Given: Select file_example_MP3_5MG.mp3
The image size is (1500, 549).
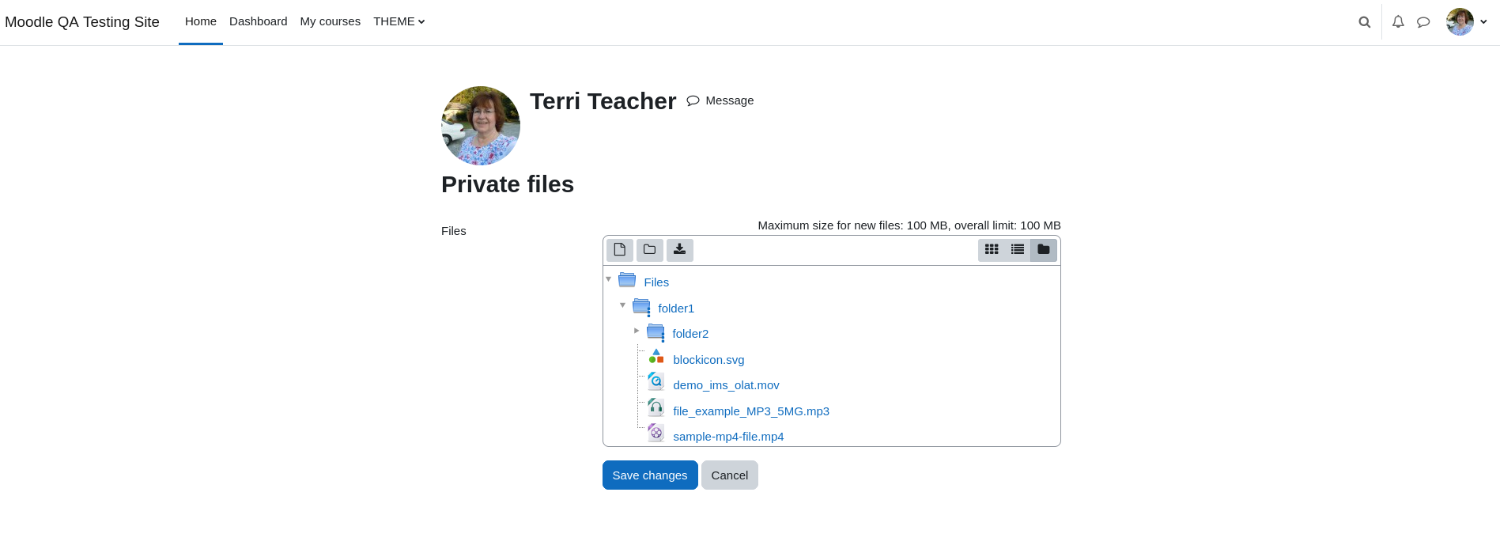Looking at the screenshot, I should point(751,411).
